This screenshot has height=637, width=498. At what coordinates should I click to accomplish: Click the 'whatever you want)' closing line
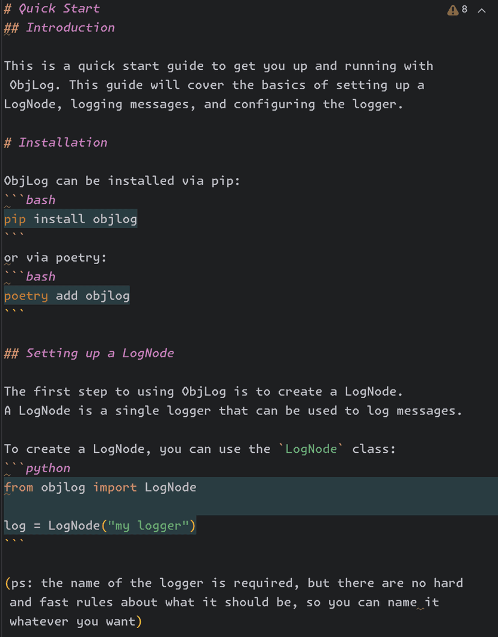click(75, 621)
